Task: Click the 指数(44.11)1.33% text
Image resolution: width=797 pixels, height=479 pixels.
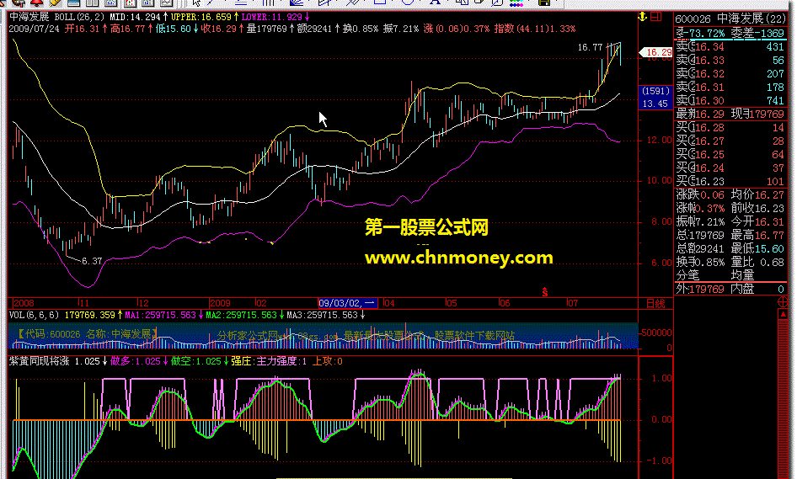Action: click(535, 29)
